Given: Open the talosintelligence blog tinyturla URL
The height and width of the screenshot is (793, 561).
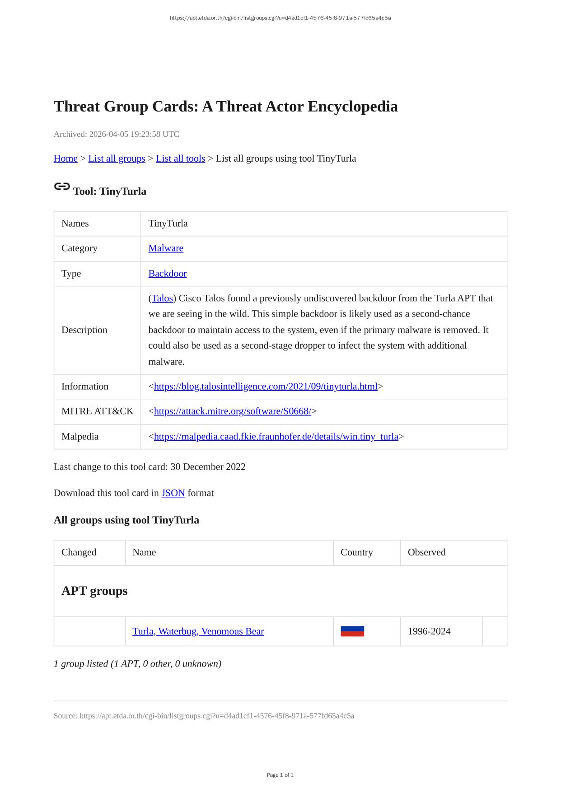Looking at the screenshot, I should (266, 387).
